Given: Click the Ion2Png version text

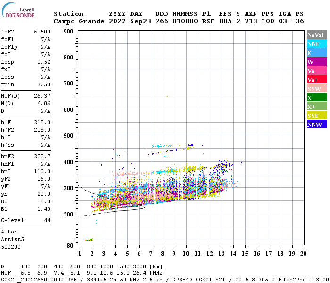Looking at the screenshot, I should coord(305,279).
